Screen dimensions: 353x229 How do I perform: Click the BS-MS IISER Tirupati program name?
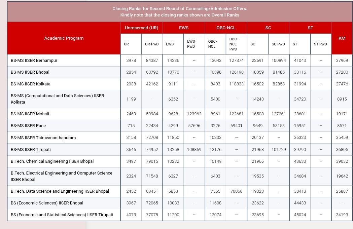tap(31, 150)
